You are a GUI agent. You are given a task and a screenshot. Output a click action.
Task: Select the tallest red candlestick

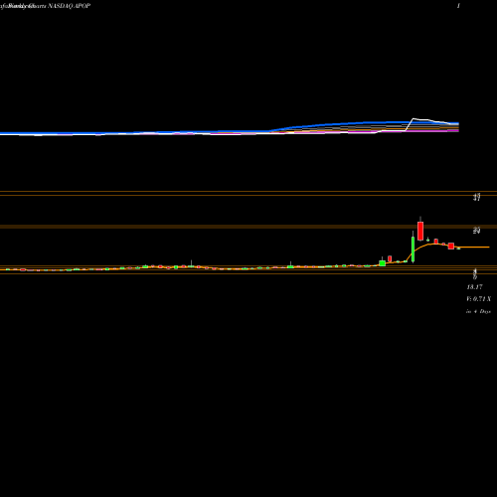(x=420, y=231)
